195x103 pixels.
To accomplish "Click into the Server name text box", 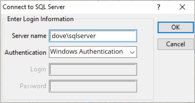I will tap(92, 36).
